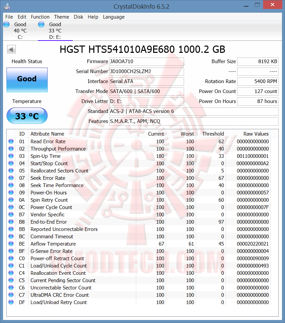285x323 pixels.
Task: Click Start/Stop Count raw value 0000000000A2
Action: [253, 163]
